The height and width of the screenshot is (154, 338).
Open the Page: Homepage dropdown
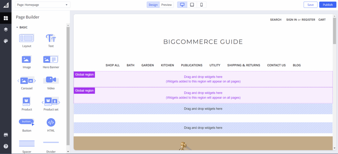pos(43,5)
